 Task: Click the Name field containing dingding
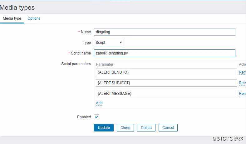(x=164, y=32)
